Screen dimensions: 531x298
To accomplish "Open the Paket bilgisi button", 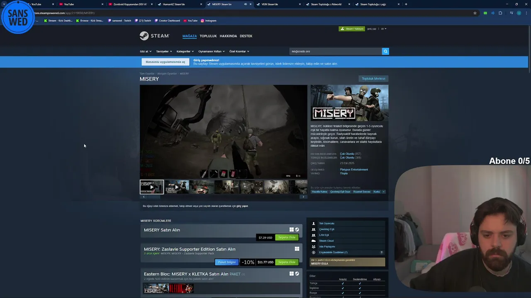I will (x=227, y=262).
